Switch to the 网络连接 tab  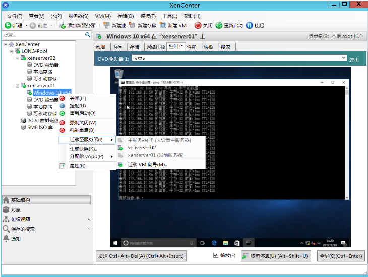click(x=156, y=47)
